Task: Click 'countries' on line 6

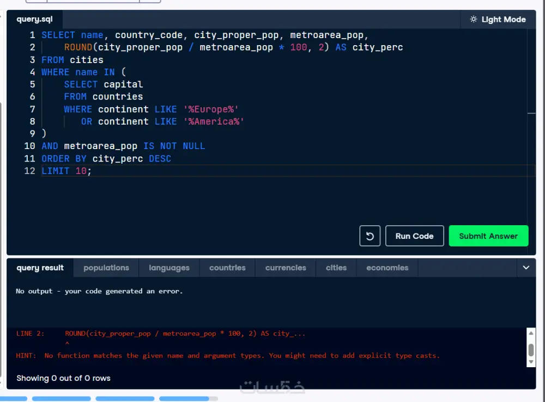Action: [x=118, y=96]
